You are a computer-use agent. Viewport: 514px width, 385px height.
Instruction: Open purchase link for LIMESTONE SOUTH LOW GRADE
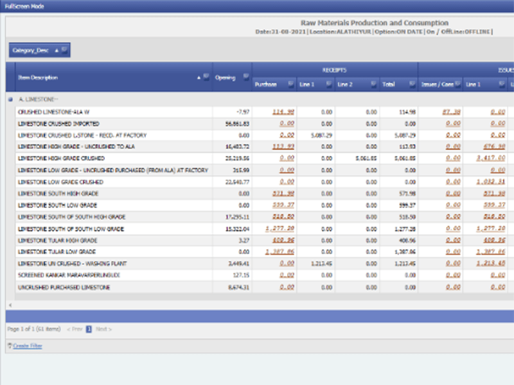click(283, 205)
